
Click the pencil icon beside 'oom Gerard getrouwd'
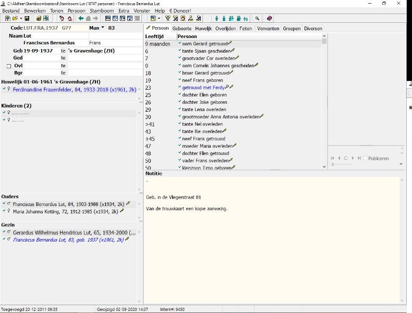pos(231,44)
